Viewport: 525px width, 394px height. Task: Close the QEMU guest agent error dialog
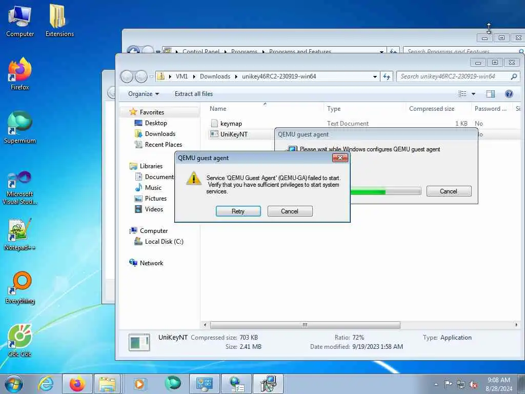point(340,157)
